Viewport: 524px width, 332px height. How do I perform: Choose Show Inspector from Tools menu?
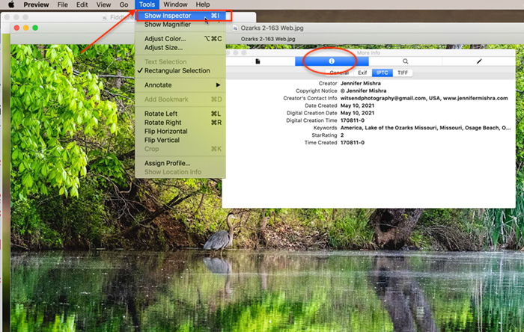[x=167, y=15]
